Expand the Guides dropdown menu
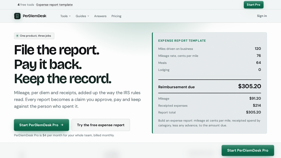 click(x=82, y=16)
